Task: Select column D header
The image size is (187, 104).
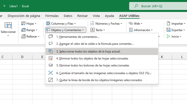Action: pos(22,57)
